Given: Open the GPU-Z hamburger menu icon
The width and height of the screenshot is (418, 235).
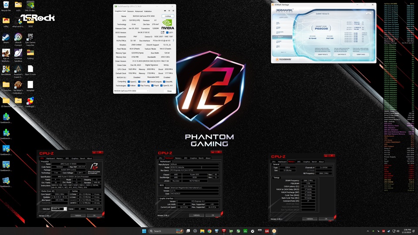Looking at the screenshot, I should 173,11.
